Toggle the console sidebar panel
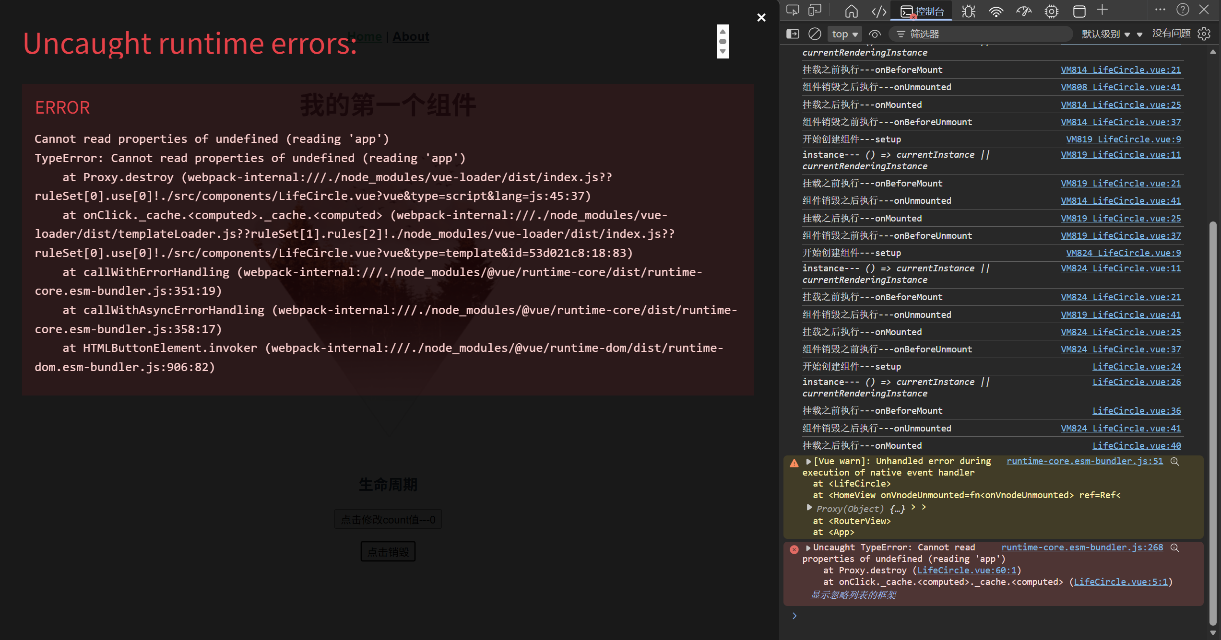Screen dimensions: 1221x640 pyautogui.click(x=793, y=34)
